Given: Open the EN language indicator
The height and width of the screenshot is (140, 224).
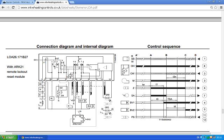Looking at the screenshot, I should coord(198,137).
